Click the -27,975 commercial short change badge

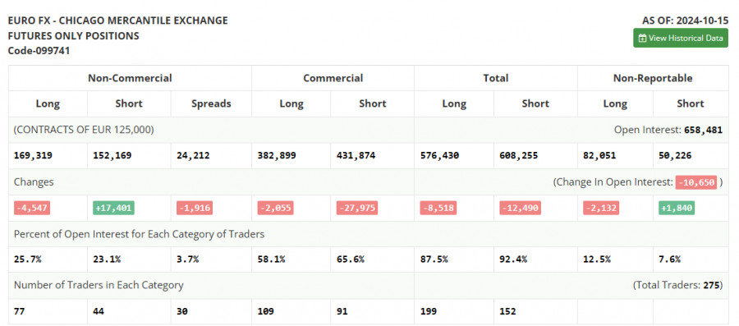click(x=357, y=208)
